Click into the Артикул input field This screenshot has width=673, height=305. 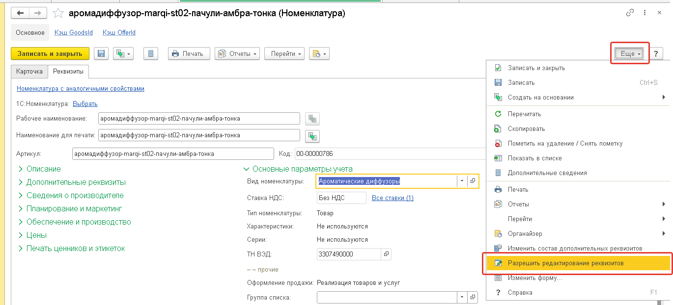coord(172,154)
